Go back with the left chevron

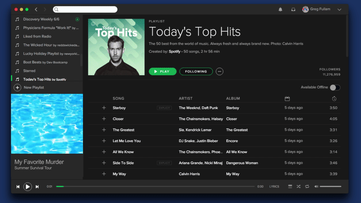(36, 9)
